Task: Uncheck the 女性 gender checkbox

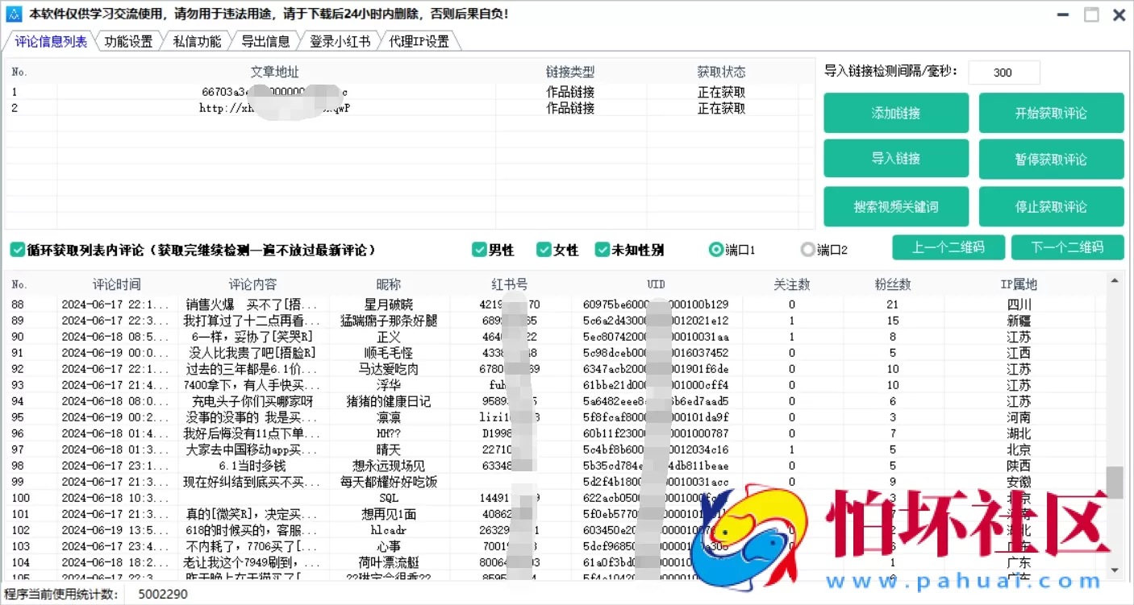Action: (x=544, y=250)
